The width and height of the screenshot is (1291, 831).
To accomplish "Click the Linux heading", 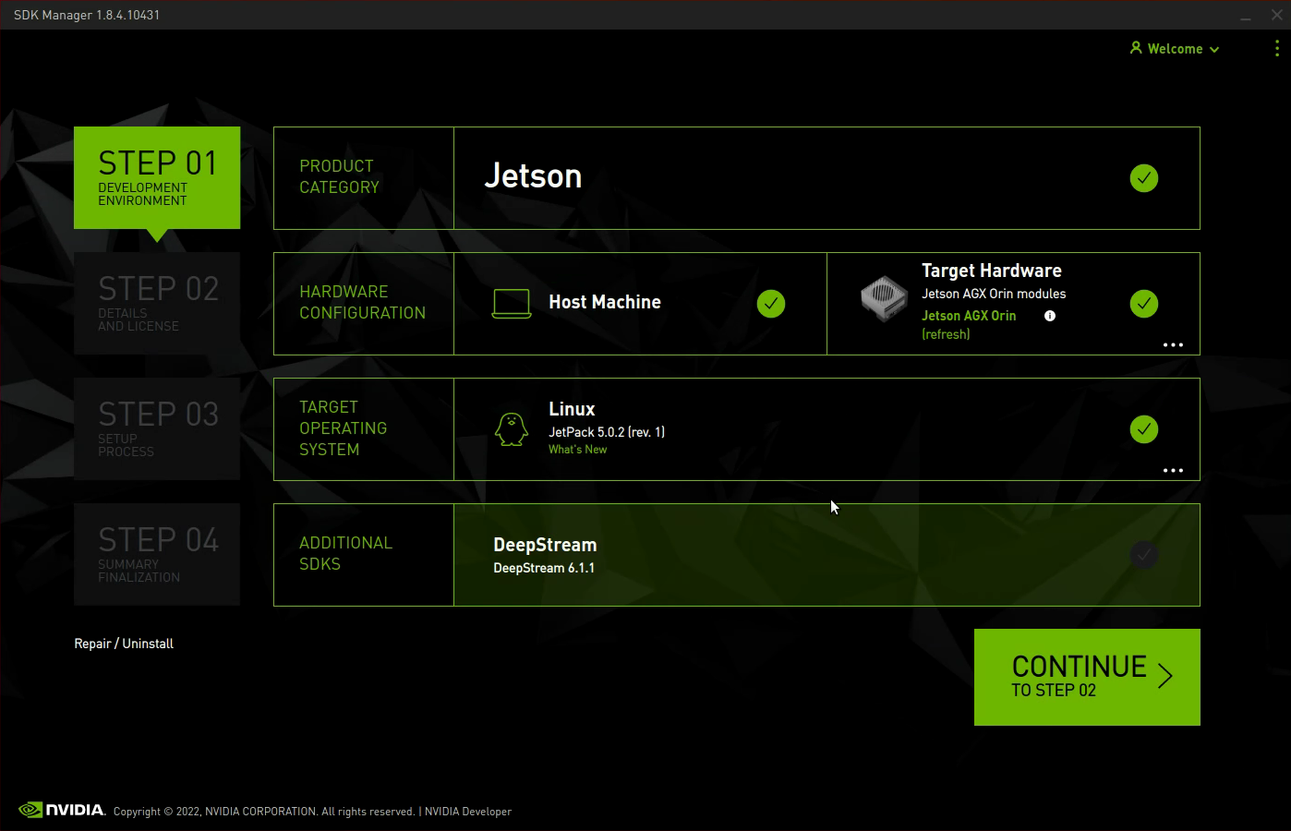I will [572, 409].
